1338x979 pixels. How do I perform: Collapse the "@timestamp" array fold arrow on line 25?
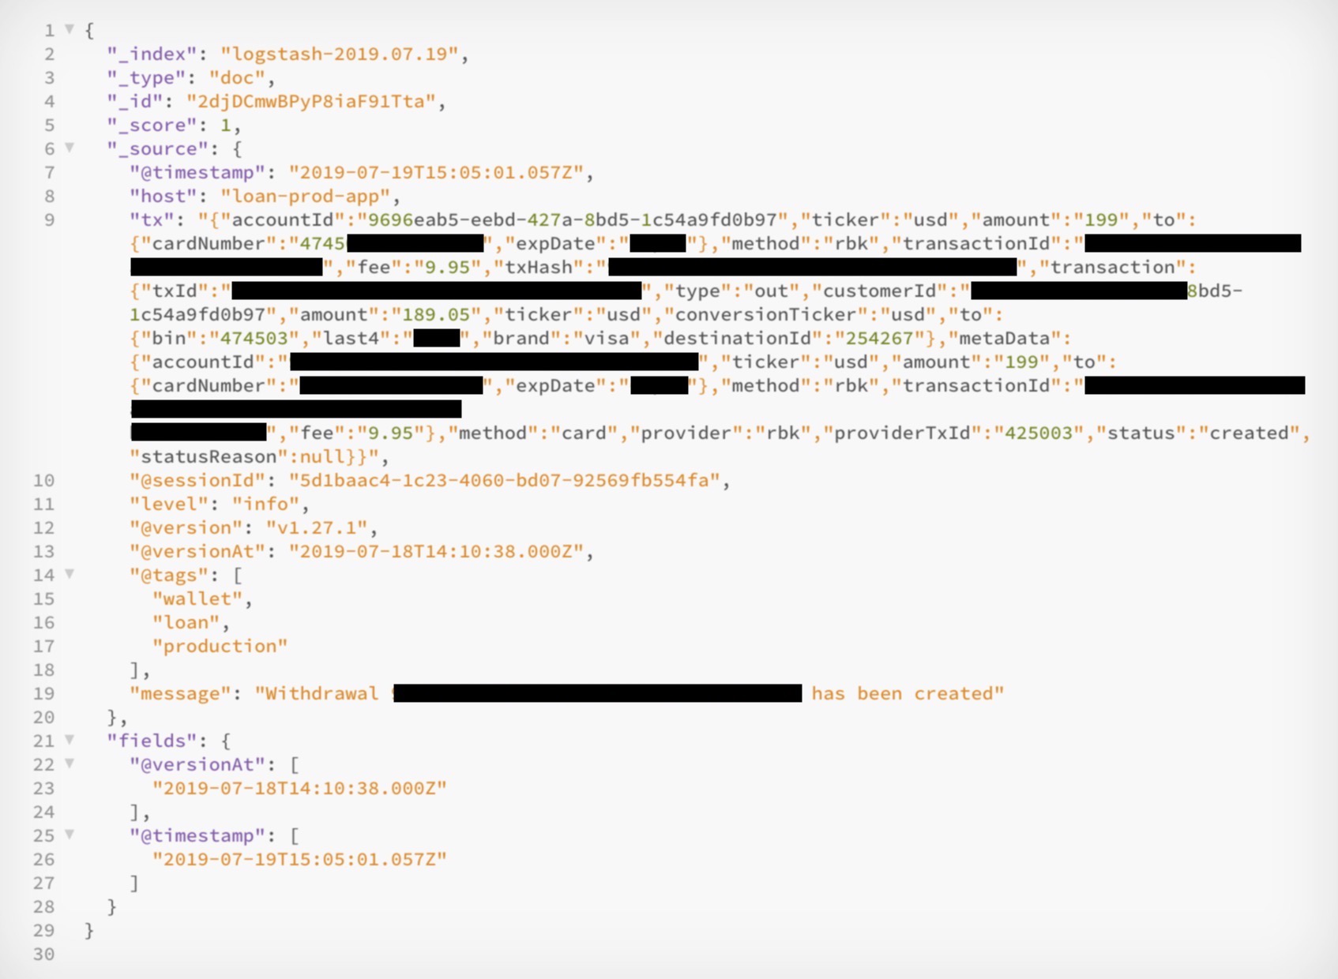[70, 835]
